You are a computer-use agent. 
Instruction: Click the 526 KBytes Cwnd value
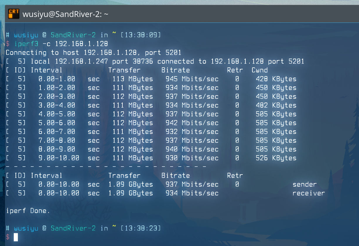click(276, 158)
